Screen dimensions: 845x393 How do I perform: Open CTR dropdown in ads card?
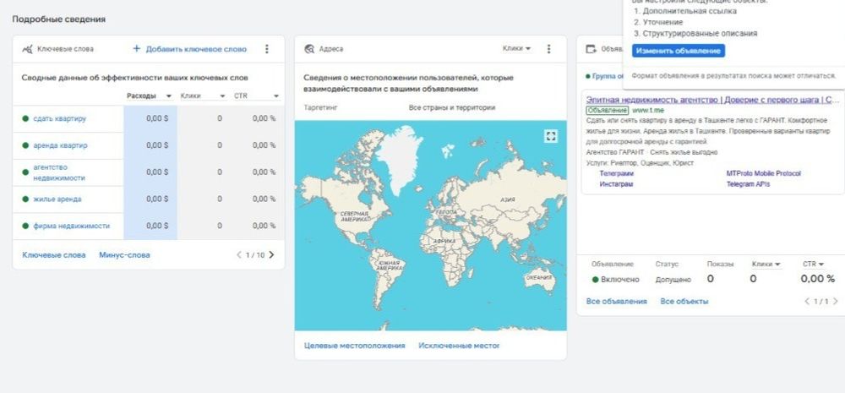[x=813, y=265]
